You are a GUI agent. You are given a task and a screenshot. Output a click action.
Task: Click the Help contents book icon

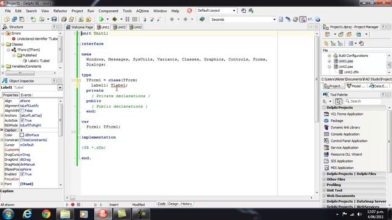click(x=202, y=19)
